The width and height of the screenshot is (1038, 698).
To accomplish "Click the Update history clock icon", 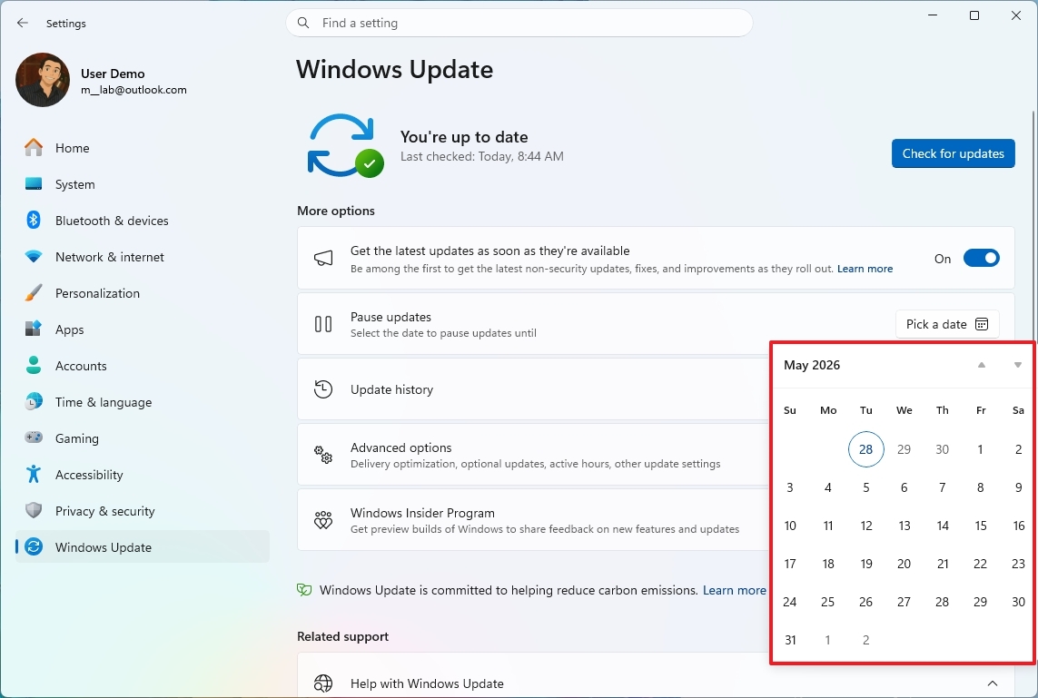I will click(x=322, y=388).
